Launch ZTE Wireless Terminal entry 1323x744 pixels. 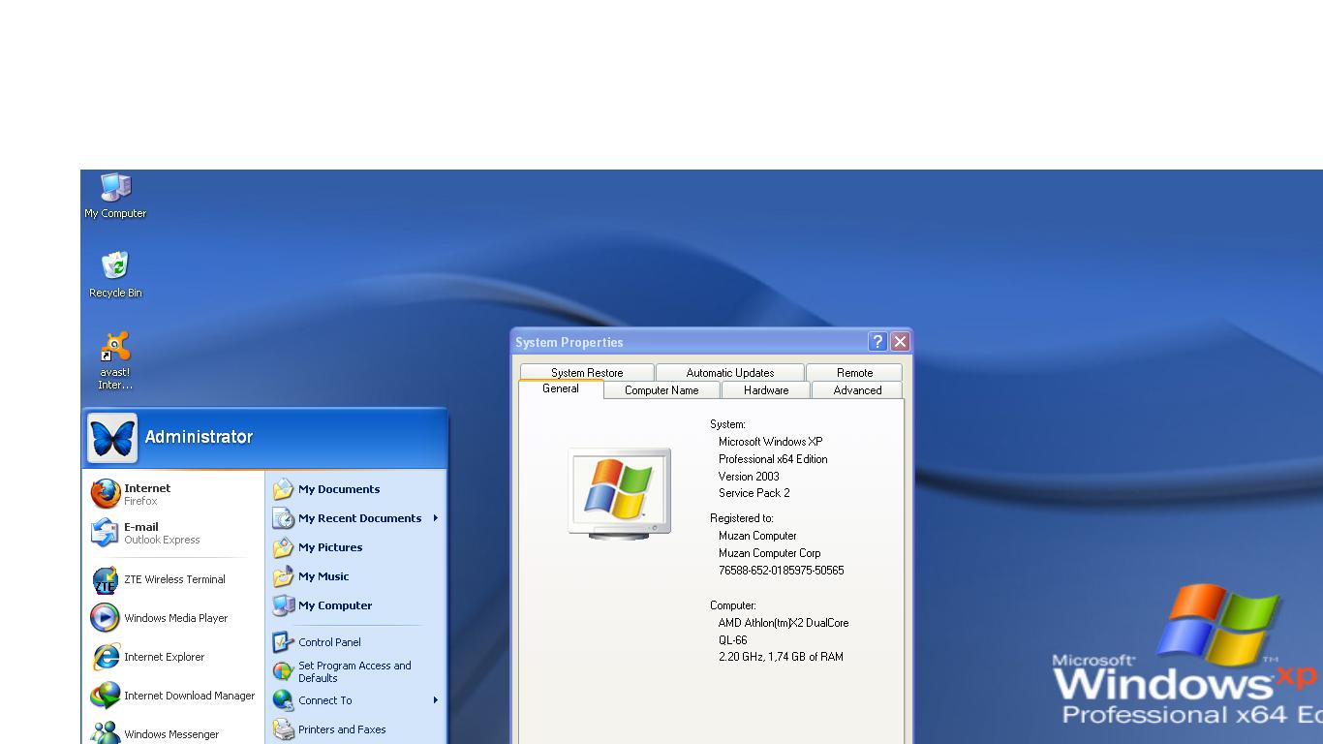(173, 579)
